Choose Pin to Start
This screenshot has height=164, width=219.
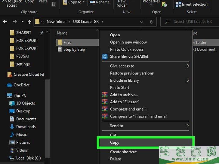(x=146, y=88)
